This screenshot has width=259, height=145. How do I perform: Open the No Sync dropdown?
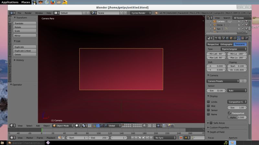(x=165, y=138)
